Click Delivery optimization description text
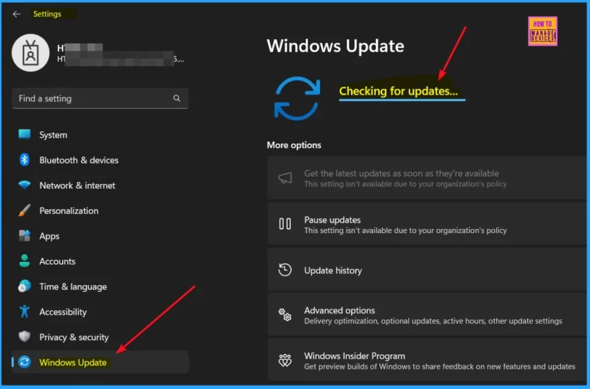Screen dimensions: 590x389 pyautogui.click(x=433, y=321)
